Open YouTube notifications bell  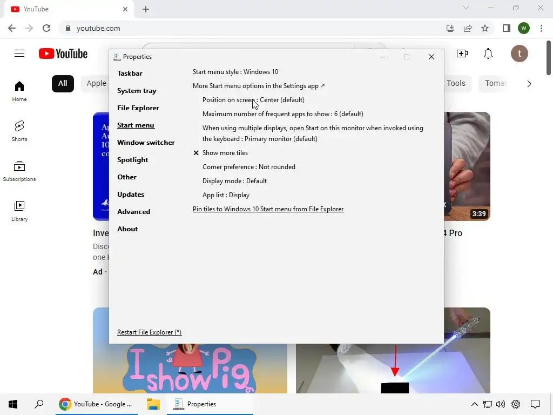(488, 53)
